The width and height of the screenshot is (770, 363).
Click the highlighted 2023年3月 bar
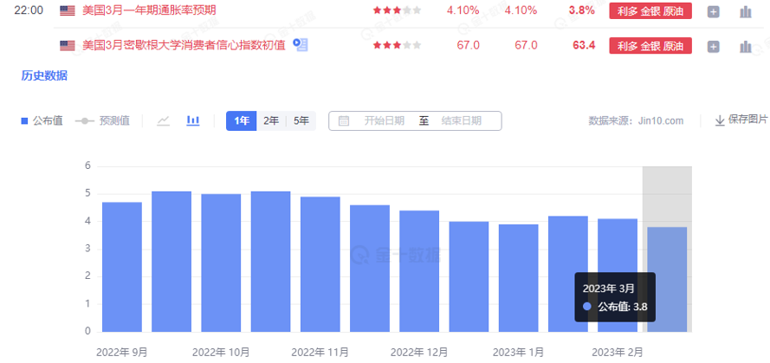pyautogui.click(x=666, y=279)
